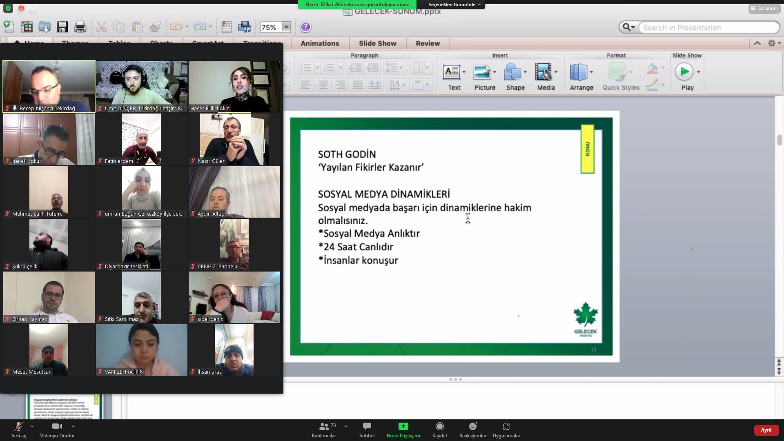This screenshot has height=441, width=784.
Task: Open the PowerPoint Help question icon
Action: coord(305,27)
